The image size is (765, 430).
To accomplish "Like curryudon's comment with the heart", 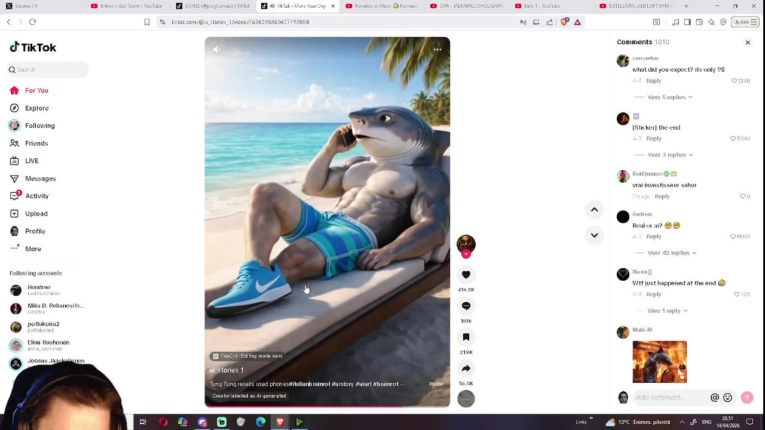I will pos(735,81).
